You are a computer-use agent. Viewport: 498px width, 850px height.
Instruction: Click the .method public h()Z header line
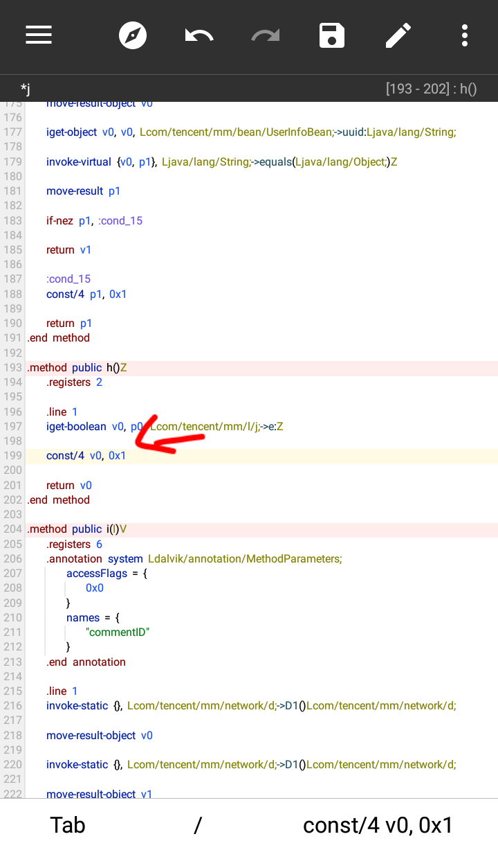77,368
